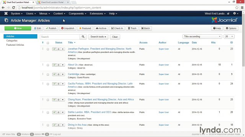Click drag handle of About Us row
This screenshot has height=137, width=245.
click(x=42, y=64)
